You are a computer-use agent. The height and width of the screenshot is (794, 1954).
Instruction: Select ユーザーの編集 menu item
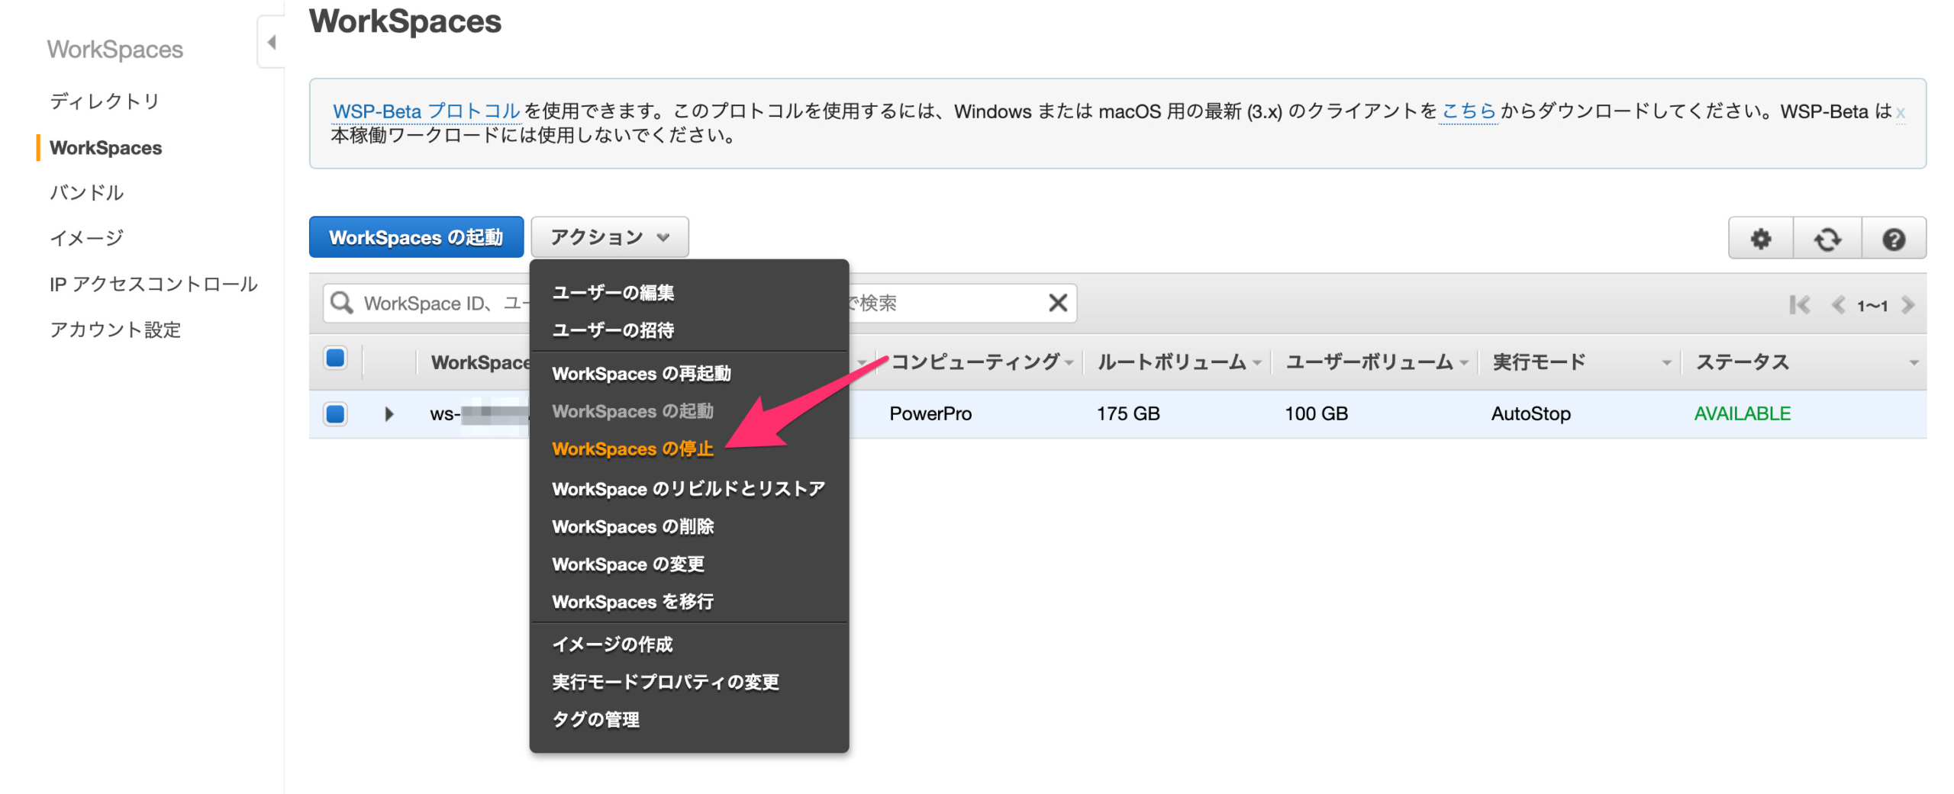pos(612,293)
